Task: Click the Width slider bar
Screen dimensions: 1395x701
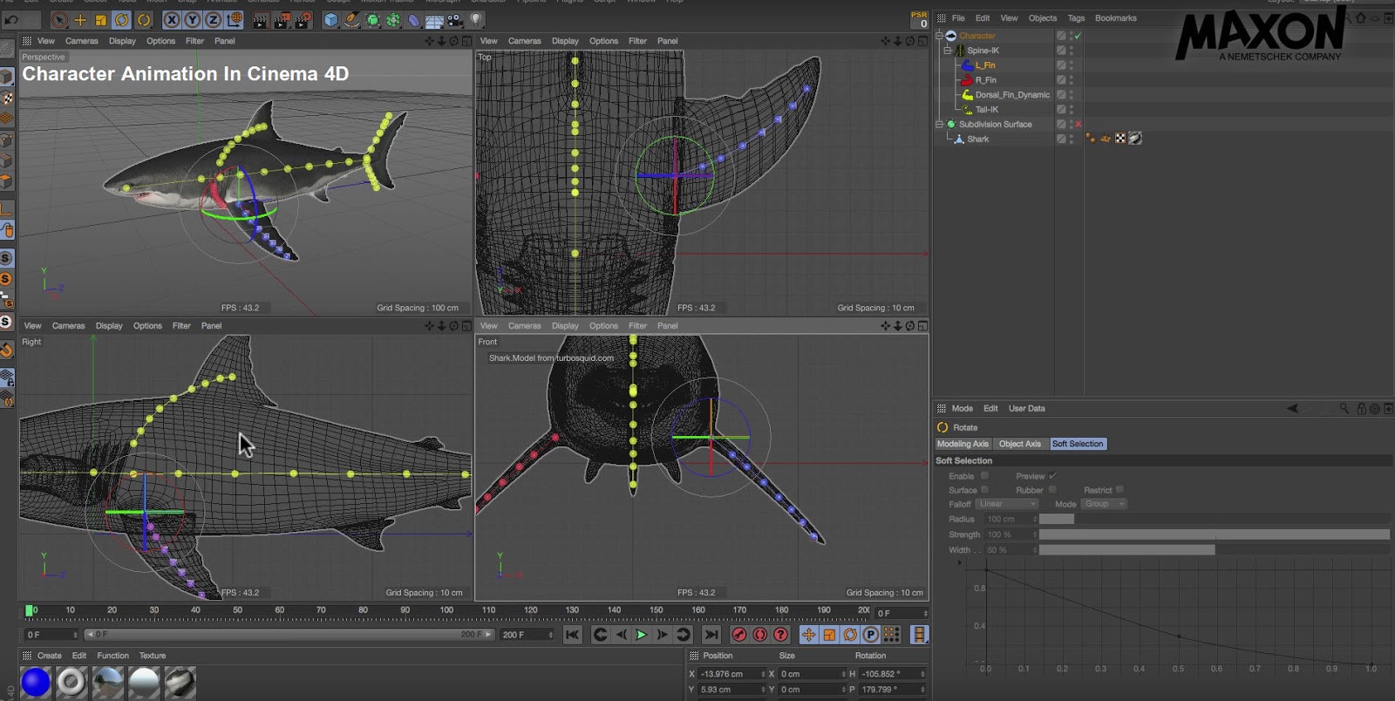Action: pos(1214,550)
